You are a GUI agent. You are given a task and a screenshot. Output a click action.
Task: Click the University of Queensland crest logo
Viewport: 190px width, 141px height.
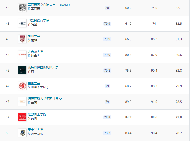click(22, 133)
